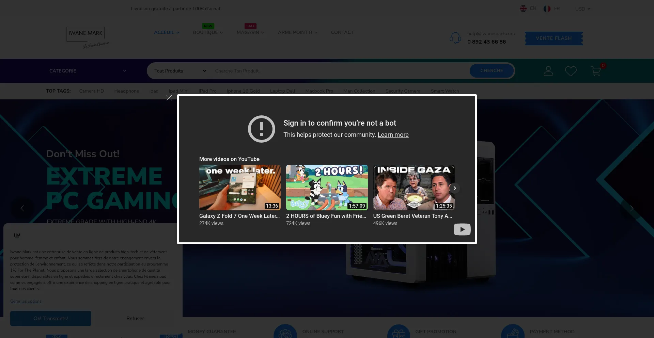The width and height of the screenshot is (654, 338).
Task: Open the CONTACT page
Action: pyautogui.click(x=342, y=32)
